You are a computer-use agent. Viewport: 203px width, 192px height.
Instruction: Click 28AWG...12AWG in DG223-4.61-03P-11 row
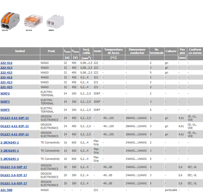coord(136,126)
